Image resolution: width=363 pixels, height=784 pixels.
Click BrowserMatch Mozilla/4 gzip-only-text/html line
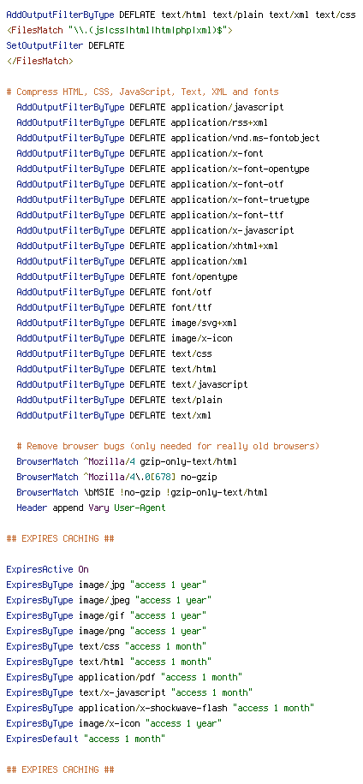(x=127, y=461)
